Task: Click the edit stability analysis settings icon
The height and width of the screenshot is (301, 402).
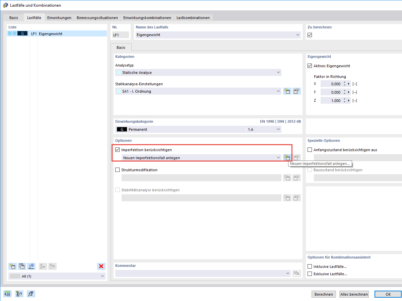Action: [296, 198]
